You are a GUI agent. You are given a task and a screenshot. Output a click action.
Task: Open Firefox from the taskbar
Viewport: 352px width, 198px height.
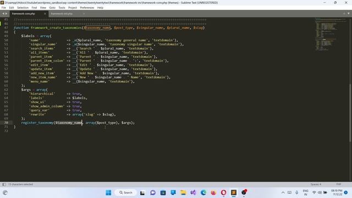pos(213,193)
